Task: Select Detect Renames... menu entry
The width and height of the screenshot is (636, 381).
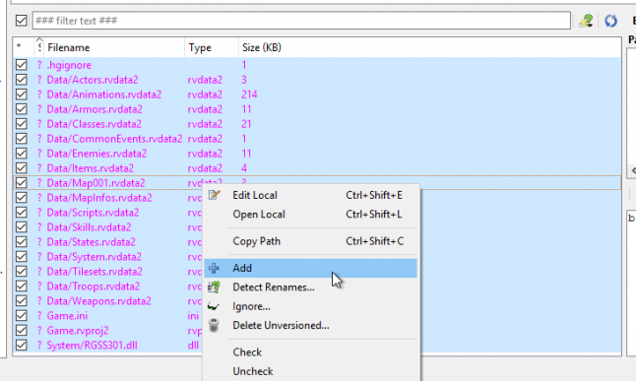Action: click(x=310, y=287)
